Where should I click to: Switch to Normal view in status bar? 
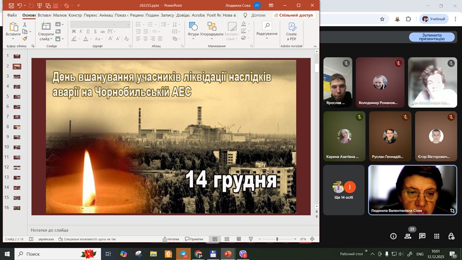[x=215, y=239]
